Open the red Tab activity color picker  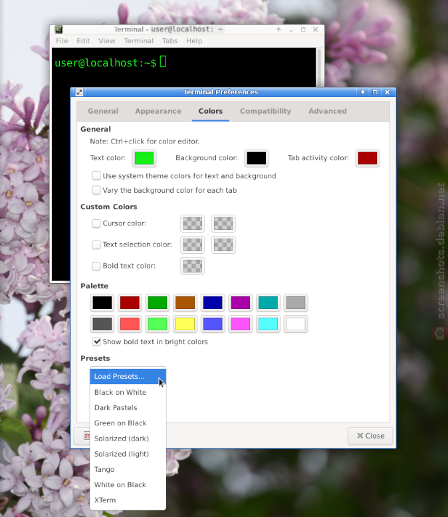point(368,158)
